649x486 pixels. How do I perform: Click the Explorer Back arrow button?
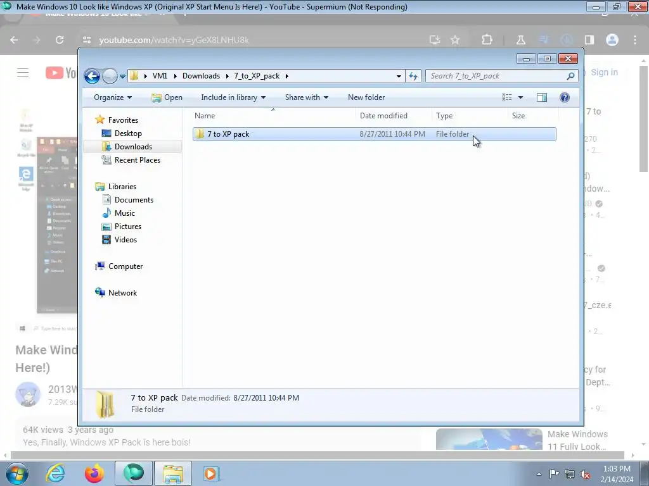[x=92, y=76]
